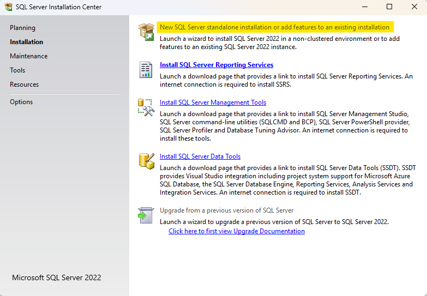Select Upgrade from a previous version link

226,210
